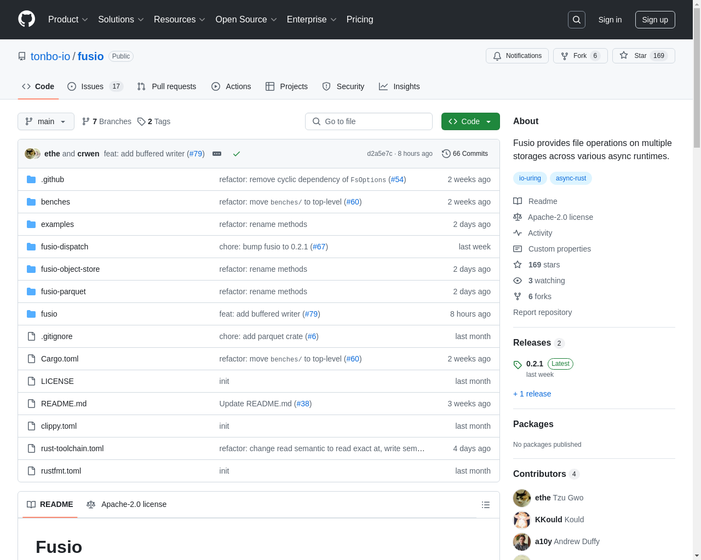Image resolution: width=701 pixels, height=560 pixels.
Task: Expand commit message ellipsis button
Action: click(x=217, y=154)
